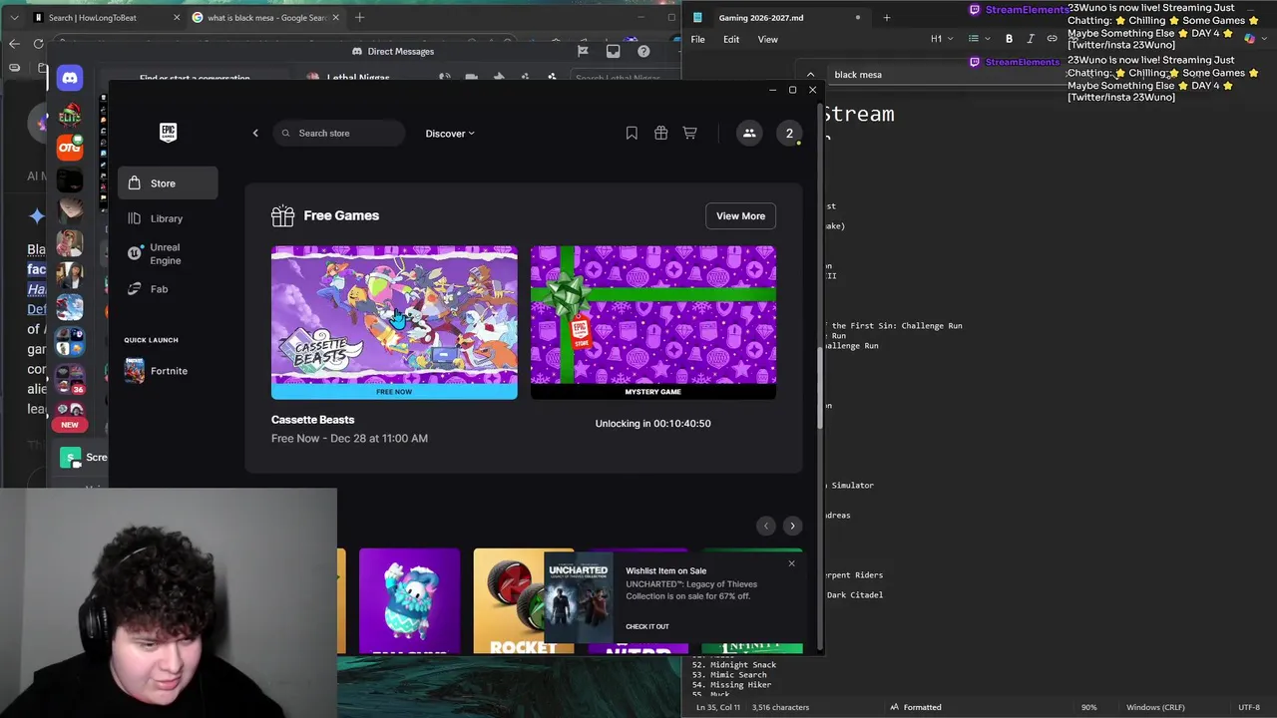This screenshot has width=1277, height=718.
Task: Open the Cassette Beasts free game thumbnail
Action: tap(394, 322)
